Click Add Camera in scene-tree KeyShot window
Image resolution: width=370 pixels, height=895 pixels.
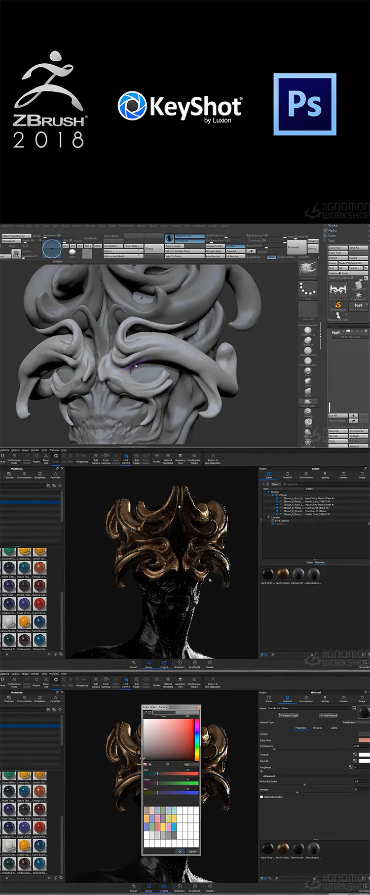pos(96,458)
